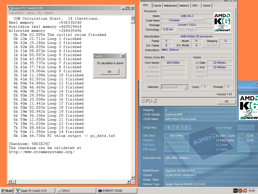The width and height of the screenshot is (258, 194).
Task: Click the Super PI icon in taskbar
Action: point(18,190)
